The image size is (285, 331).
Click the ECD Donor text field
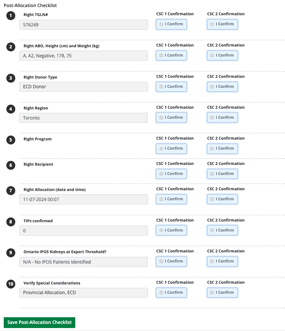point(83,87)
